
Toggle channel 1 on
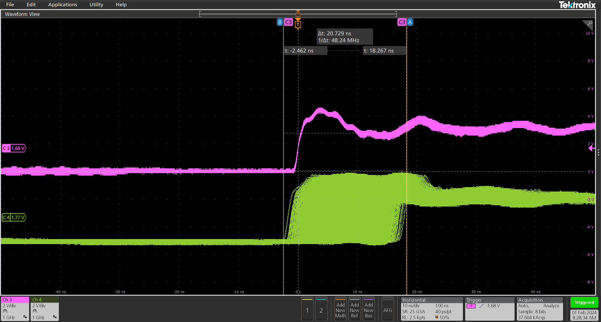pos(307,309)
